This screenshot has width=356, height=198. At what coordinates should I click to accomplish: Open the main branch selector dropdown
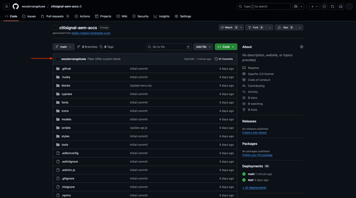64,47
